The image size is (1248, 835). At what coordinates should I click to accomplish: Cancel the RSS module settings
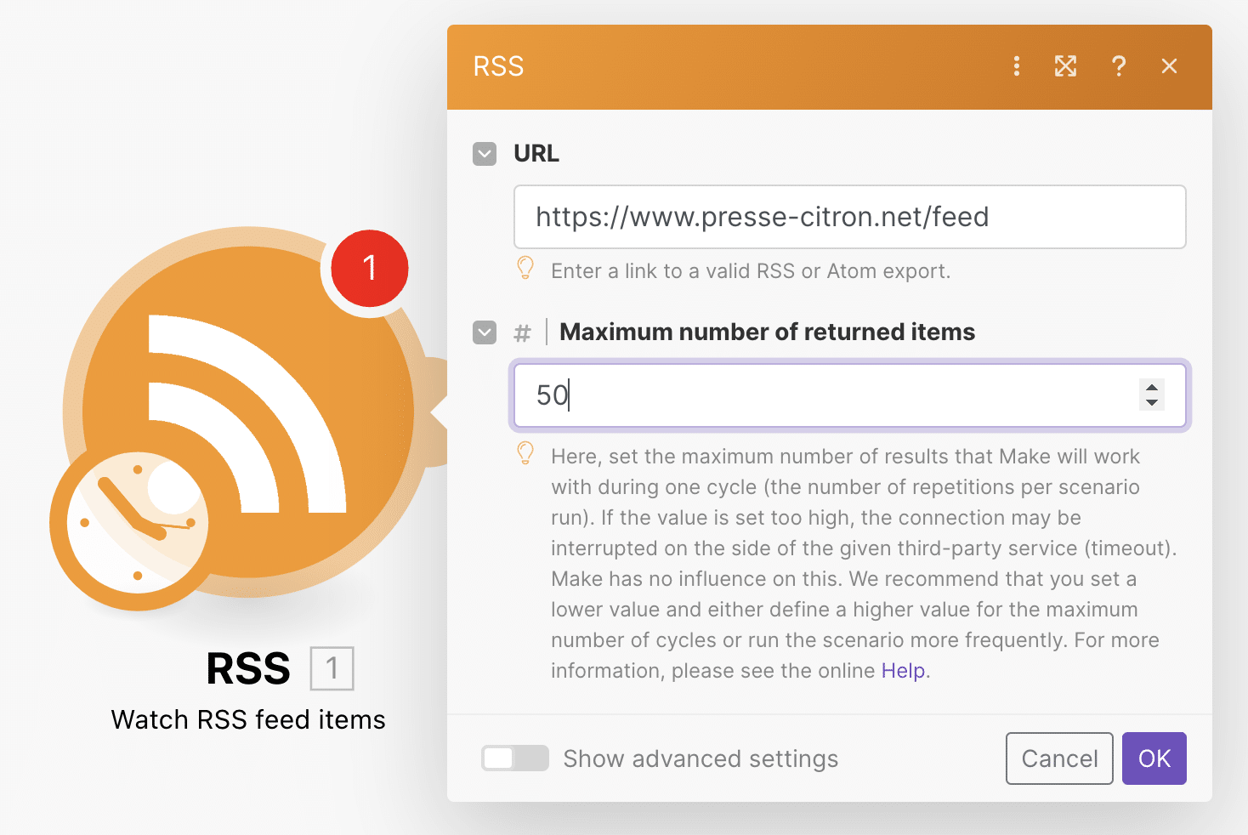tap(1059, 758)
